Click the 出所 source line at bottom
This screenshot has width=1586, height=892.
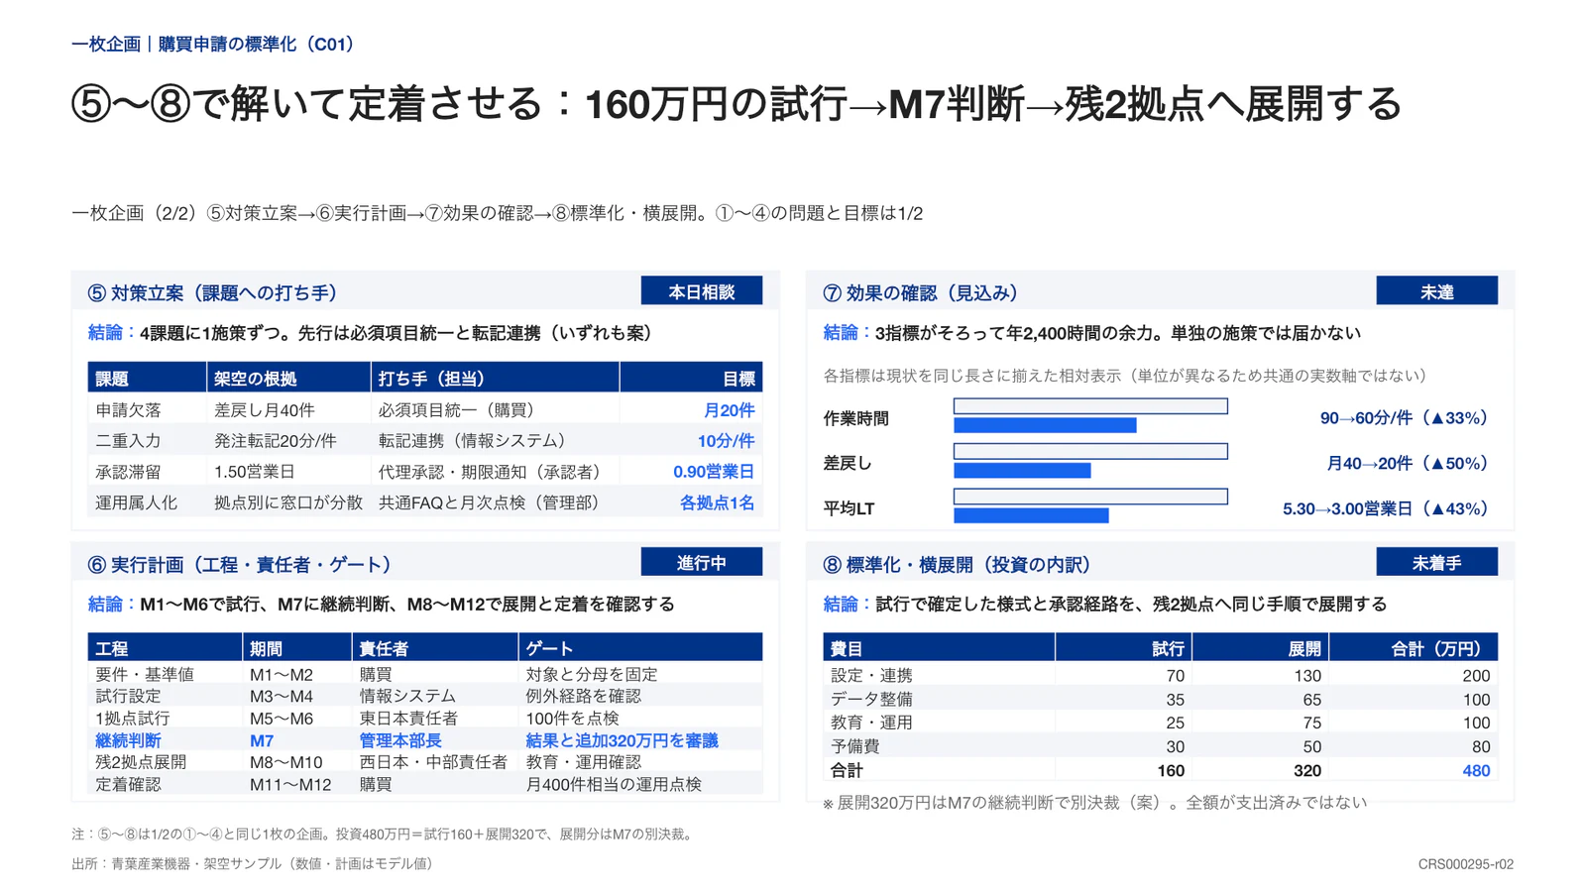click(255, 864)
